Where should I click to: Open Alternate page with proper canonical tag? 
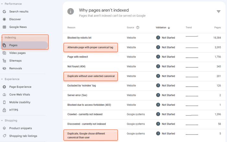[x=90, y=47]
